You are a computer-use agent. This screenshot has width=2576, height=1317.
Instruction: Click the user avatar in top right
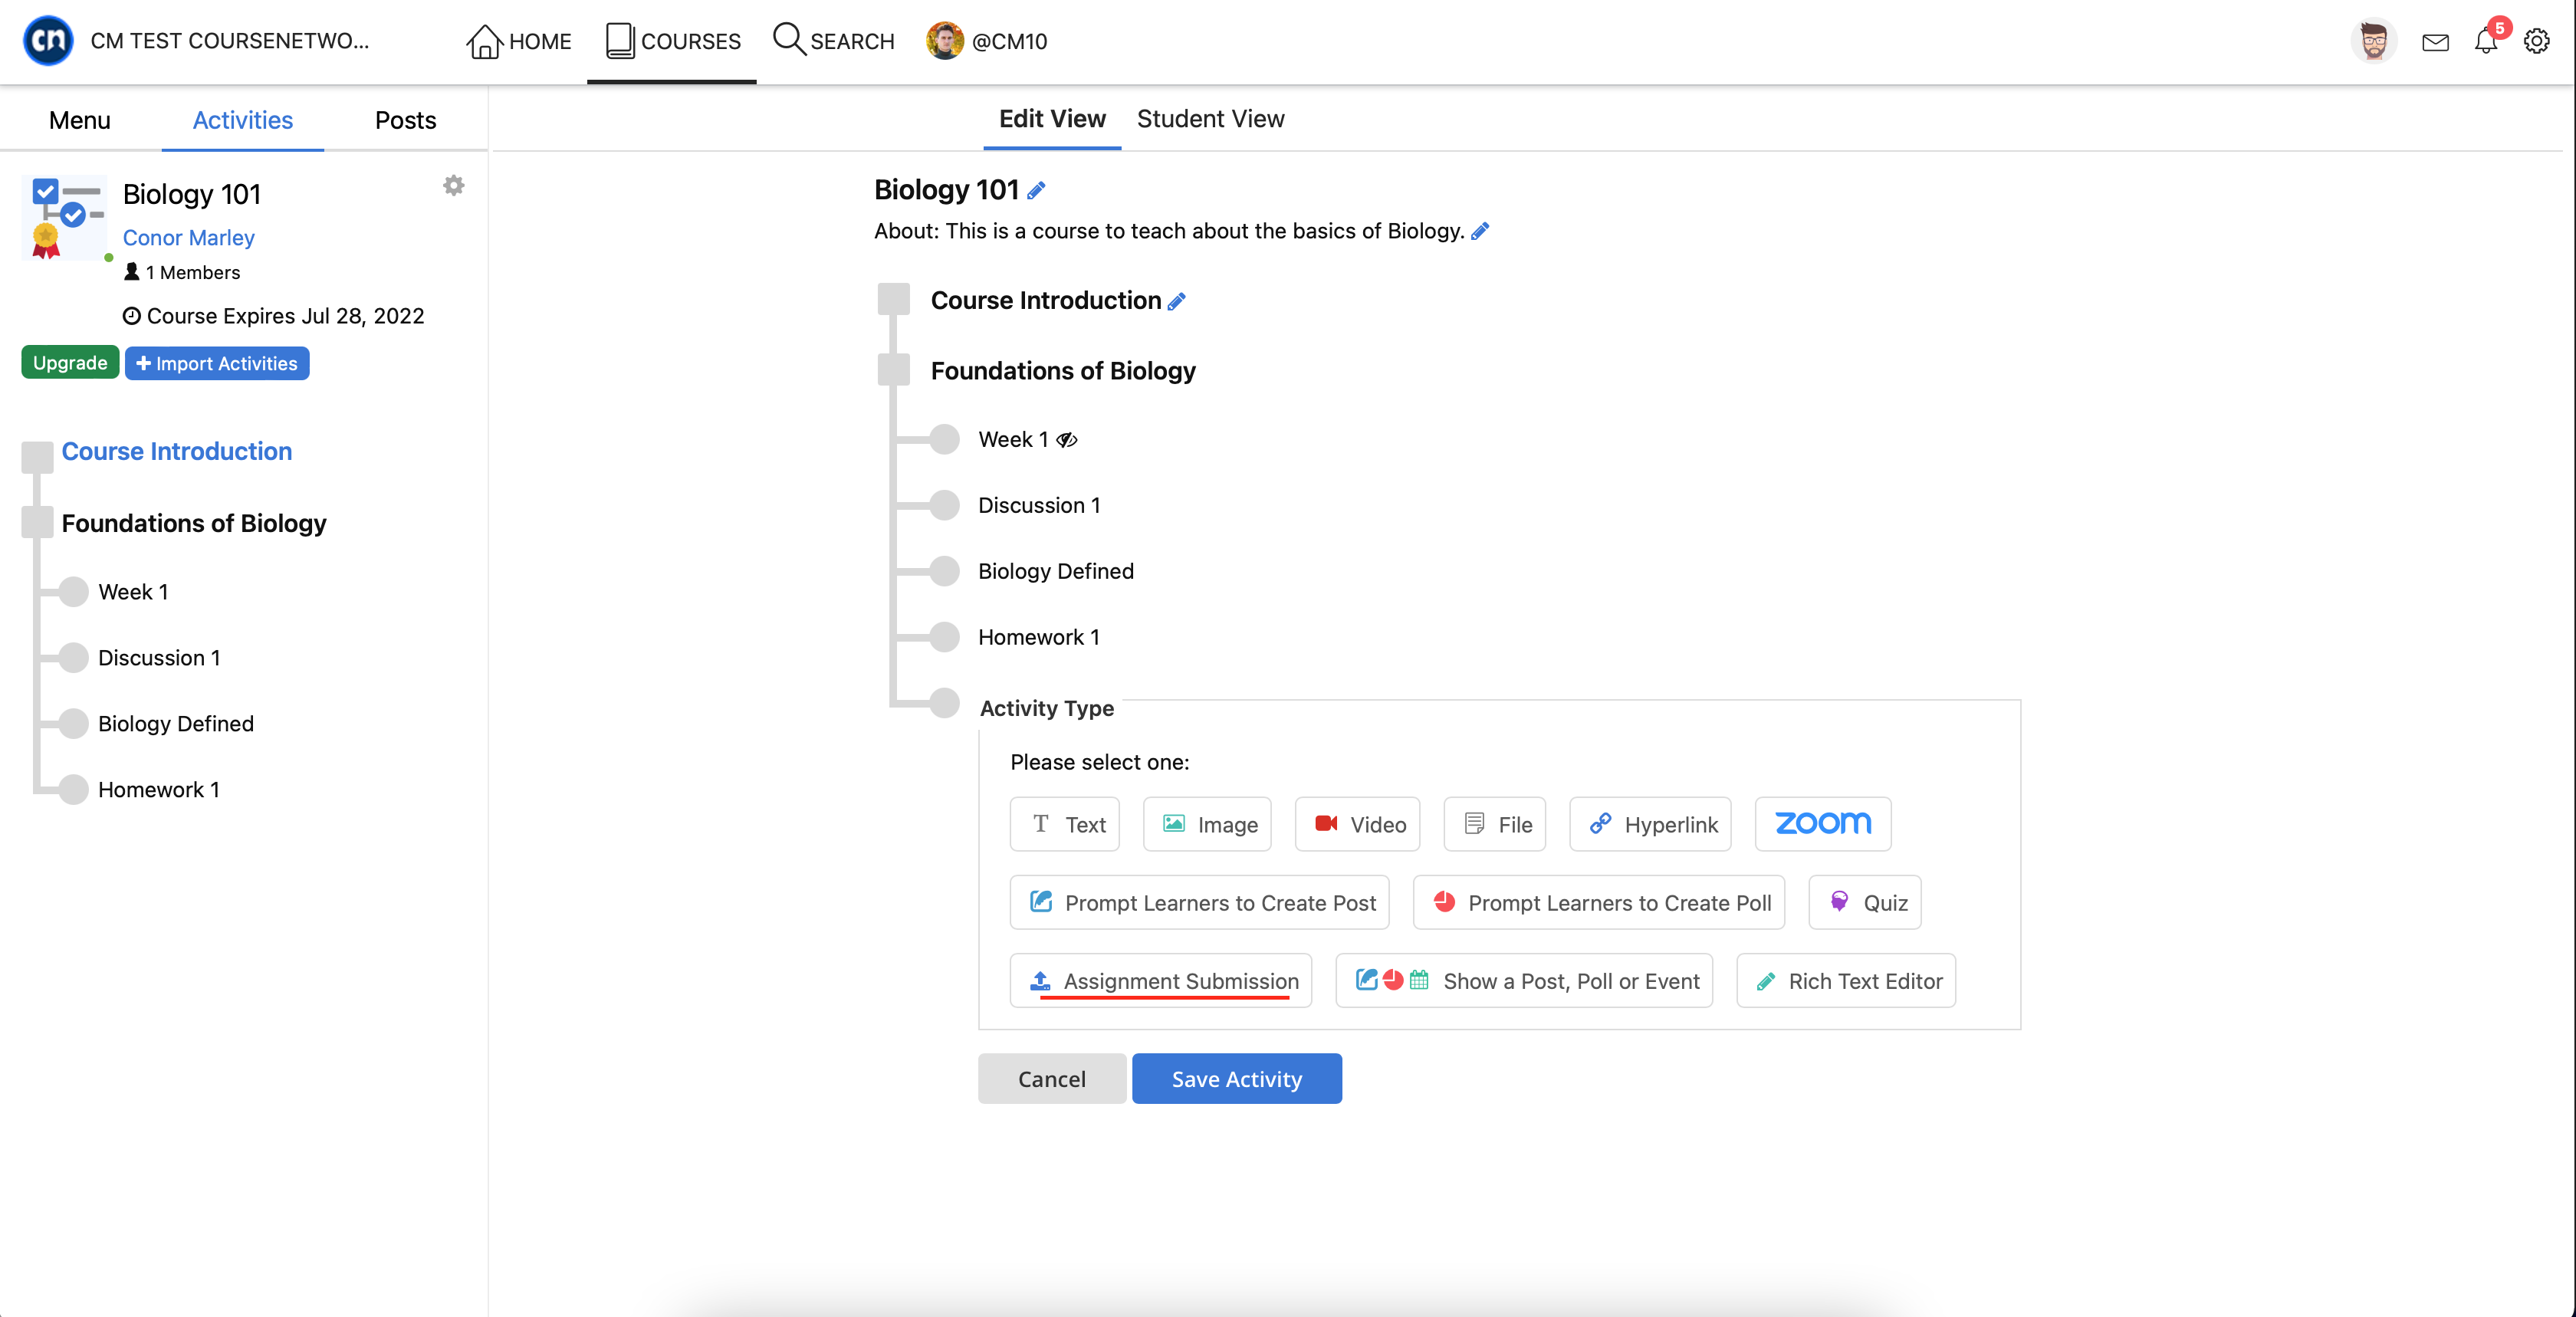[x=2374, y=41]
